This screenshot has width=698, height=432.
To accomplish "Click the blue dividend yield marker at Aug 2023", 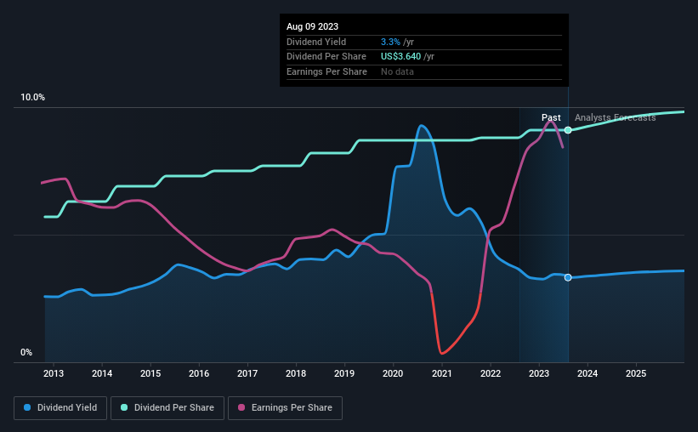I will pyautogui.click(x=568, y=277).
